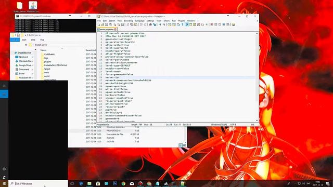Click the white-list=false line
The image size is (333, 187).
coord(117,89)
